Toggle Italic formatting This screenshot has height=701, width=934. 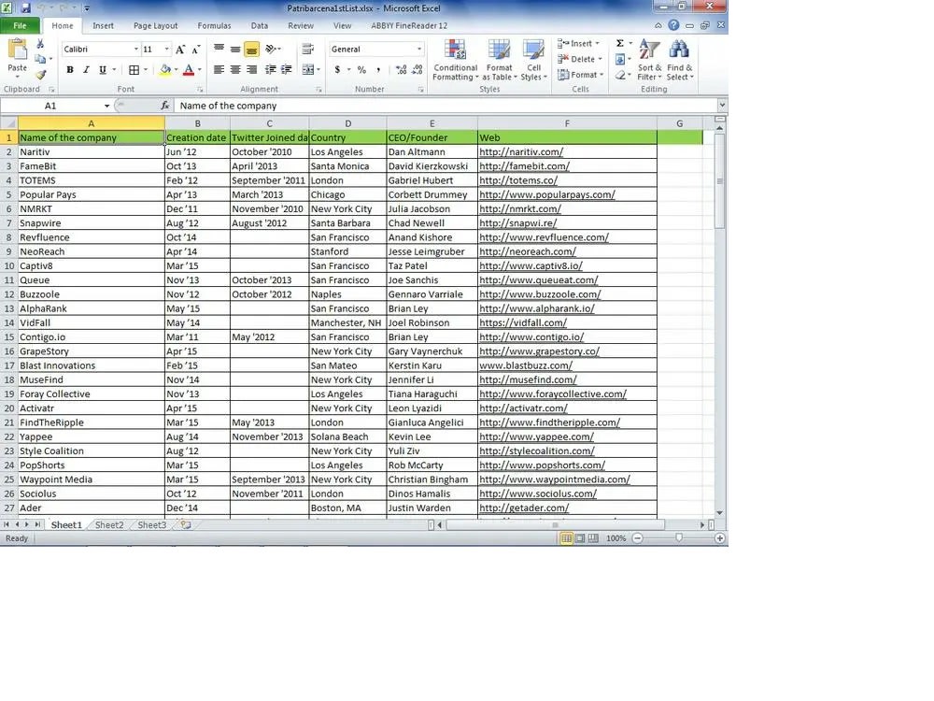tap(86, 70)
